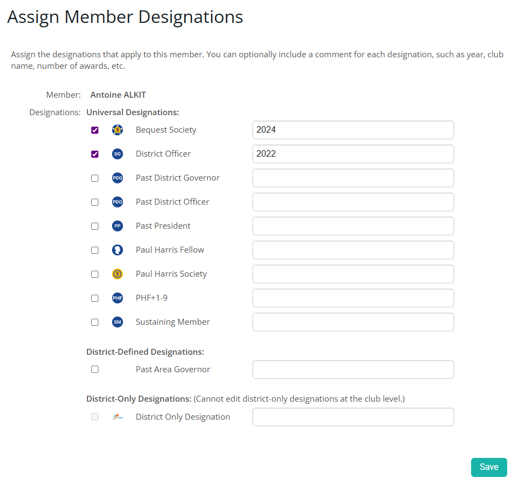Click the Past District Governor PDG icon
Image resolution: width=517 pixels, height=483 pixels.
point(117,178)
